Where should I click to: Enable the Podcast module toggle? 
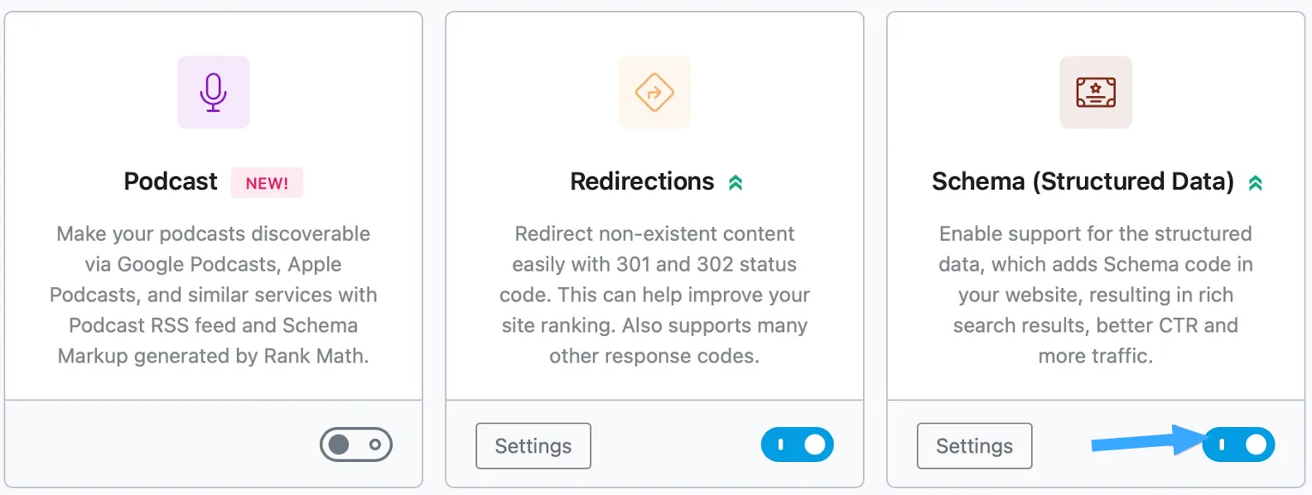pyautogui.click(x=356, y=445)
